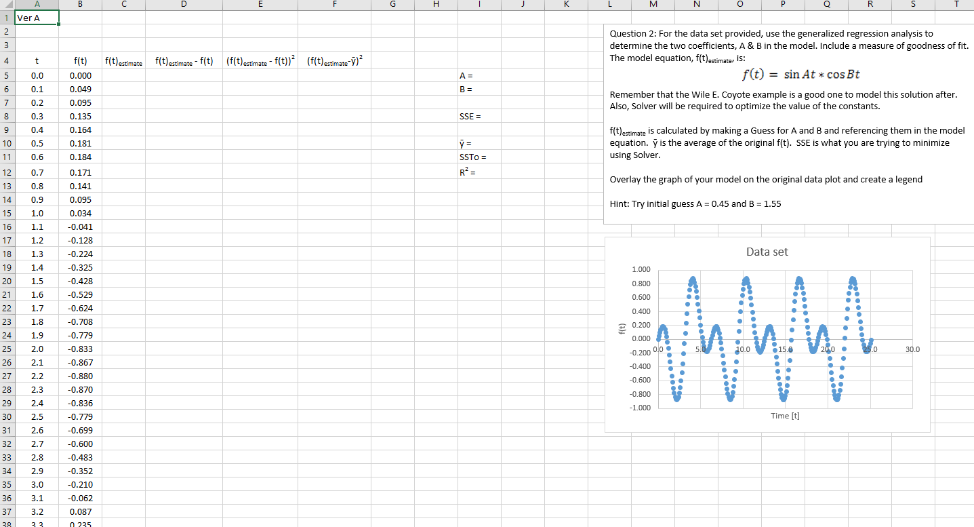974x527 pixels.
Task: Click the "f(t)" heading cell in column B
Action: [81, 61]
